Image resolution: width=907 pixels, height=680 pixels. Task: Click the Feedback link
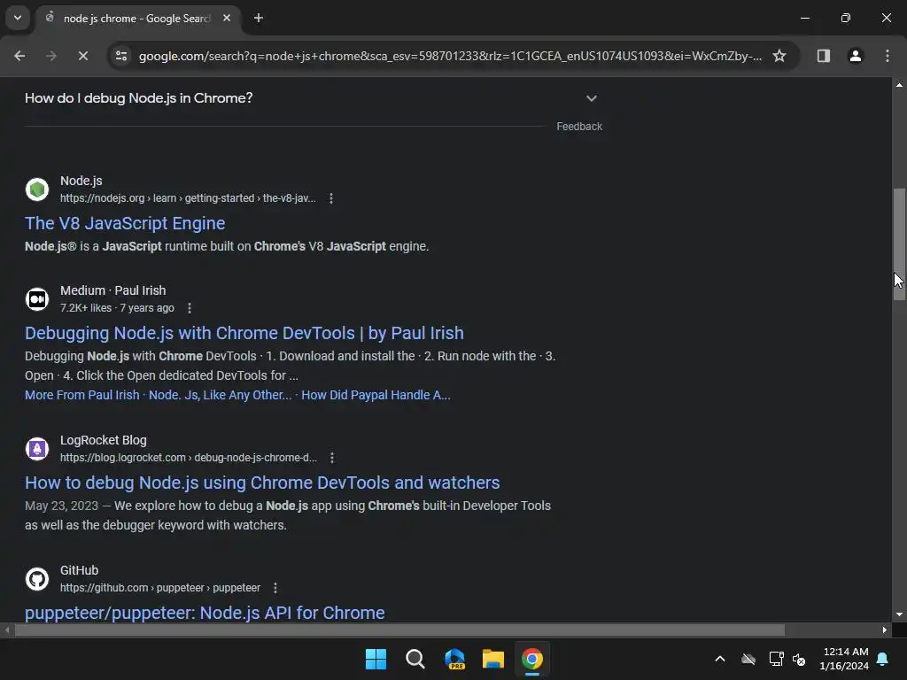tap(579, 127)
